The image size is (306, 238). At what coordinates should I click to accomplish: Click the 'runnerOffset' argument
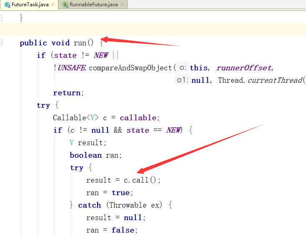click(244, 68)
